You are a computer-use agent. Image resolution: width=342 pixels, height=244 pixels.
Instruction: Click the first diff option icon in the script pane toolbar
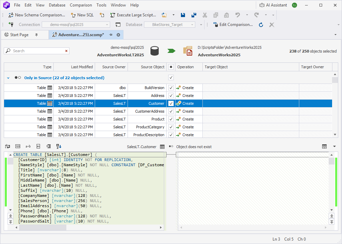click(x=8, y=146)
